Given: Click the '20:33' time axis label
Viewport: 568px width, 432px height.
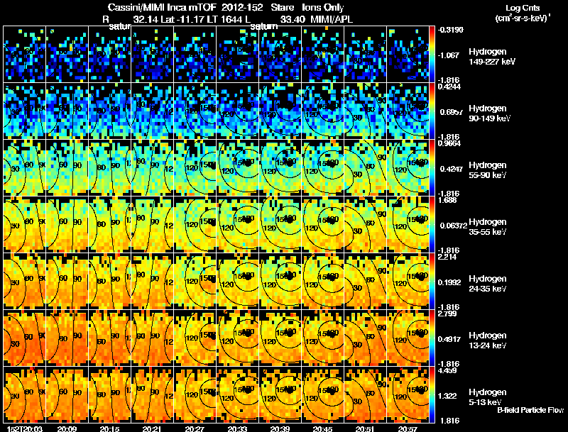Looking at the screenshot, I should click(238, 428).
